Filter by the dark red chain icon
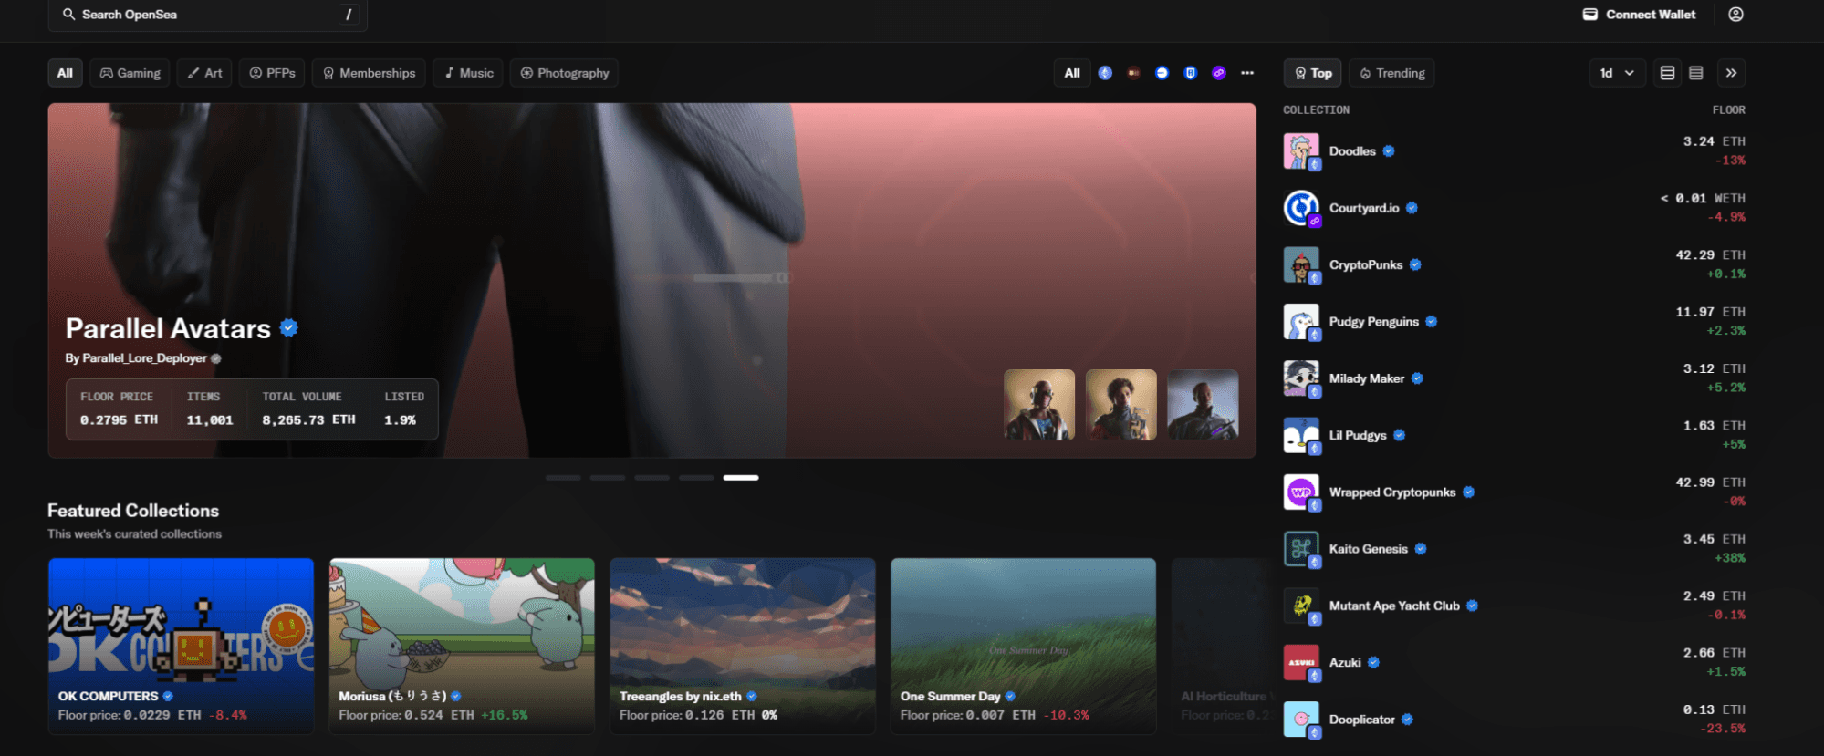 point(1133,73)
